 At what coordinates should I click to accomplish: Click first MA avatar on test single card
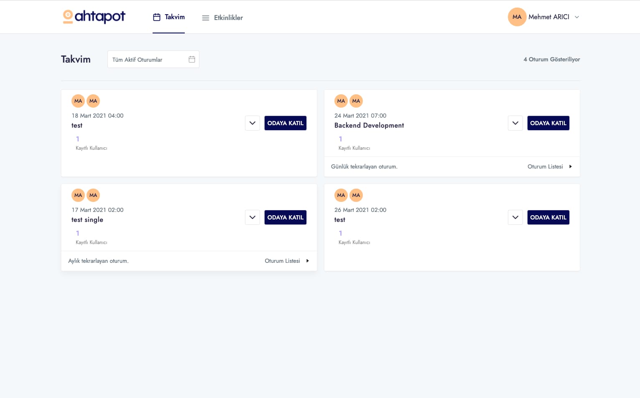(x=78, y=195)
